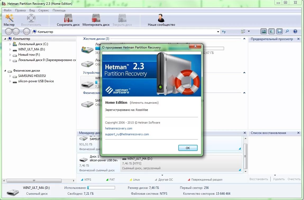Click the Hetman app icon in the title bar

[4, 3]
